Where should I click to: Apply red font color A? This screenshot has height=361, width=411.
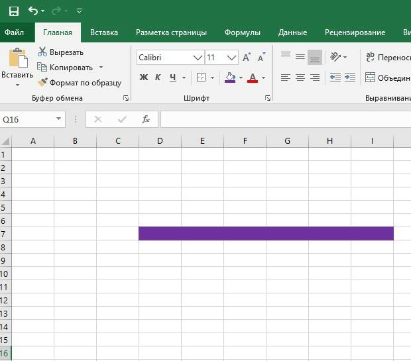click(253, 77)
